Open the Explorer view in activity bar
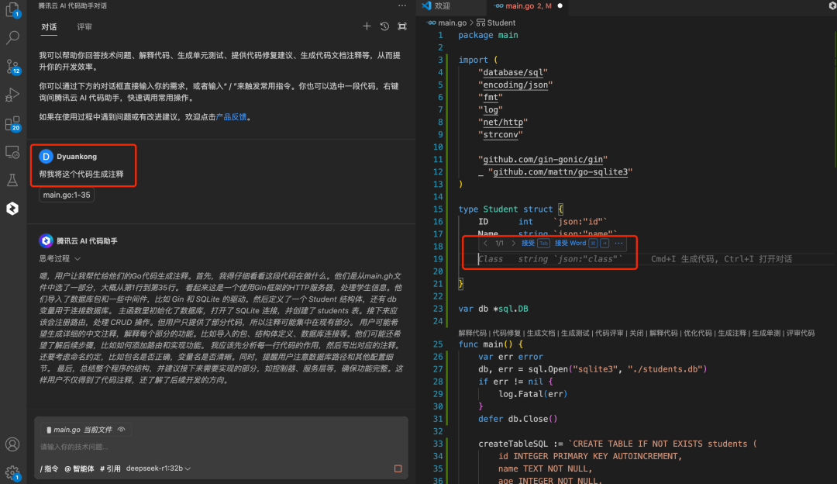The image size is (837, 484). [12, 9]
